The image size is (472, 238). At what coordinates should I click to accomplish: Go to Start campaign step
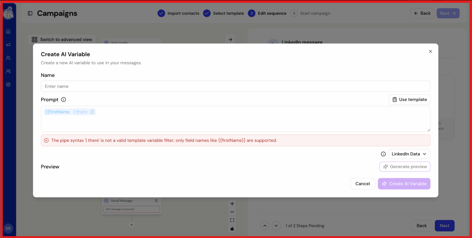pyautogui.click(x=310, y=13)
